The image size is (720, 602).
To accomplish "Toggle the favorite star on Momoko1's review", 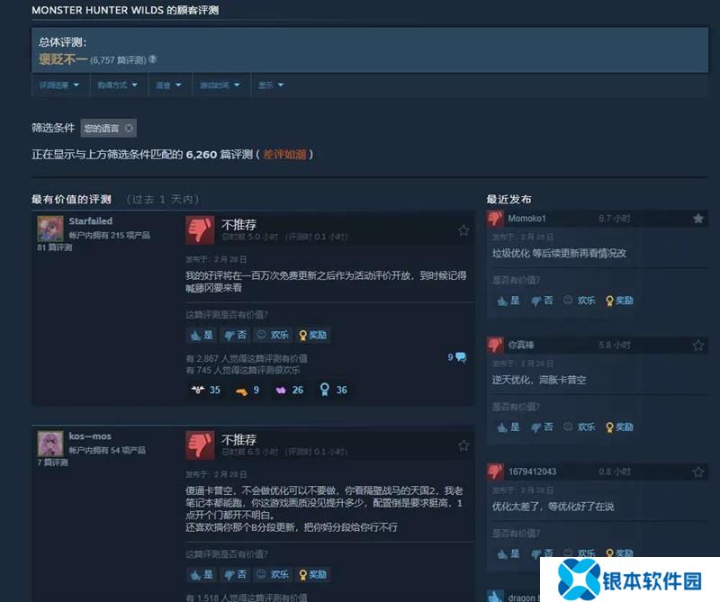I will [x=698, y=219].
